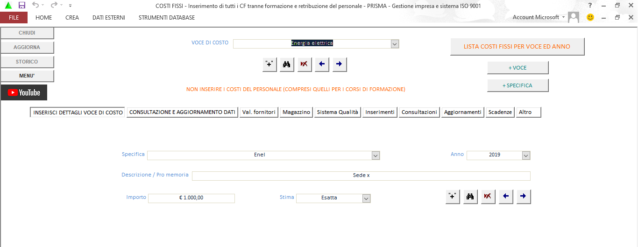638x247 pixels.
Task: Click binoculars search icon in lower detail toolbar
Action: click(470, 197)
